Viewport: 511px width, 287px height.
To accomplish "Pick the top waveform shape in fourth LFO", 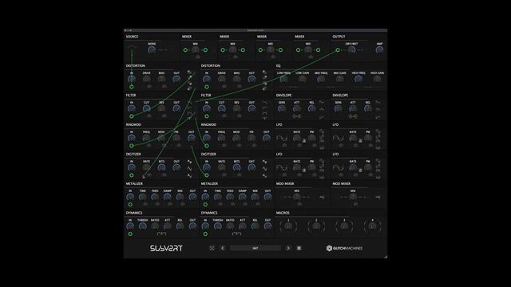I will coord(378,160).
